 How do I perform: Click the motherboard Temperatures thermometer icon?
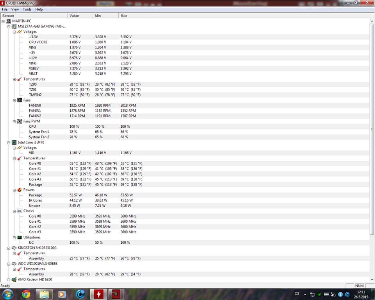coord(20,79)
